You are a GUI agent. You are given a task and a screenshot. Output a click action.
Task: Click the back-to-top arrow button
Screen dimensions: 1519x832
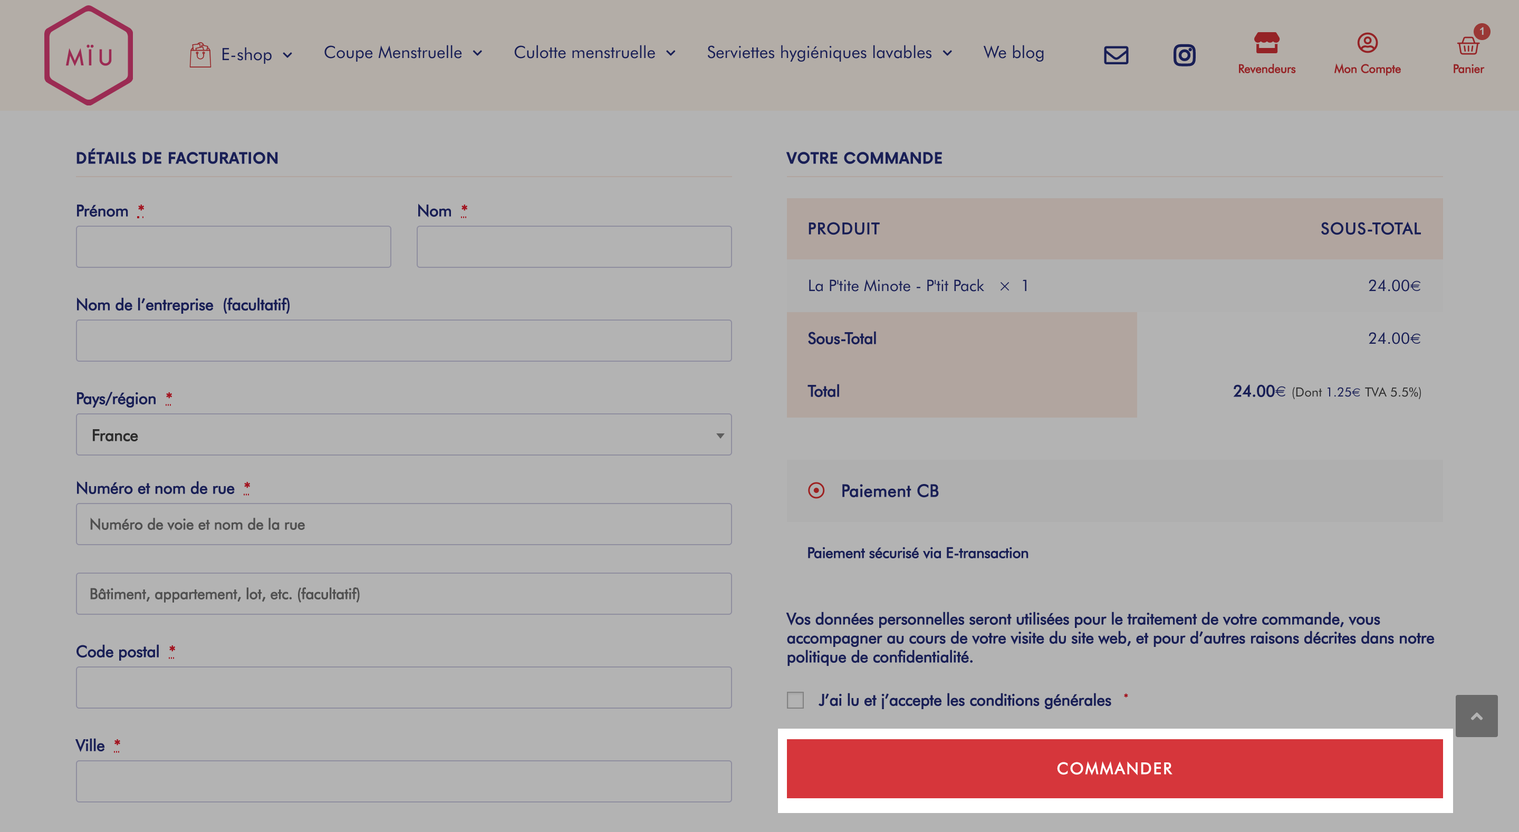click(x=1476, y=716)
